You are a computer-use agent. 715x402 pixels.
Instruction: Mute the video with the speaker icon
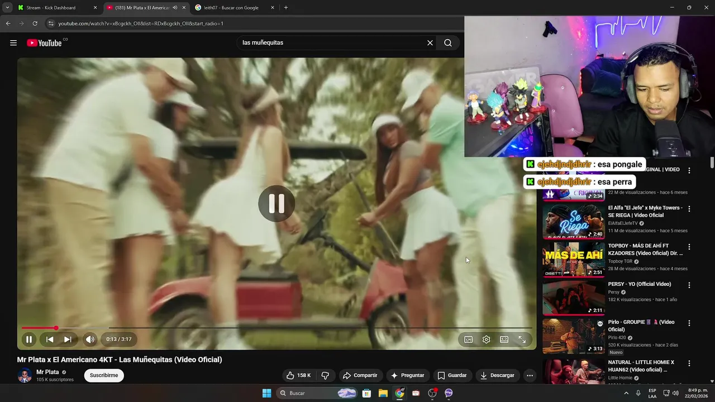tap(90, 339)
